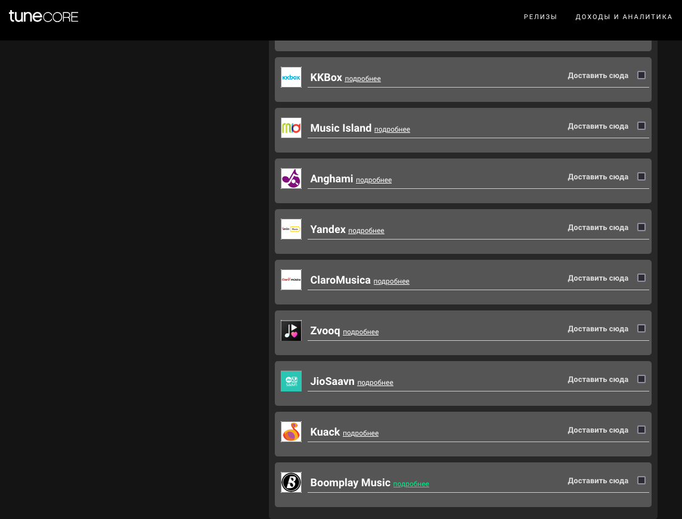Click Доставить сюда label for KKBox
The image size is (682, 519).
coord(598,76)
